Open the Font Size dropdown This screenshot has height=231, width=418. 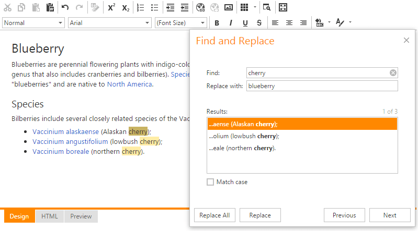point(181,23)
